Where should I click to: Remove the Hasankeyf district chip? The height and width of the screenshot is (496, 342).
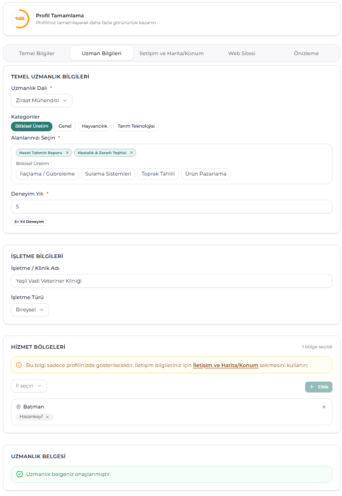pos(47,417)
